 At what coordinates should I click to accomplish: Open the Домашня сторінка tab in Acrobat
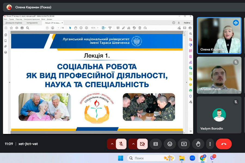click(14, 23)
